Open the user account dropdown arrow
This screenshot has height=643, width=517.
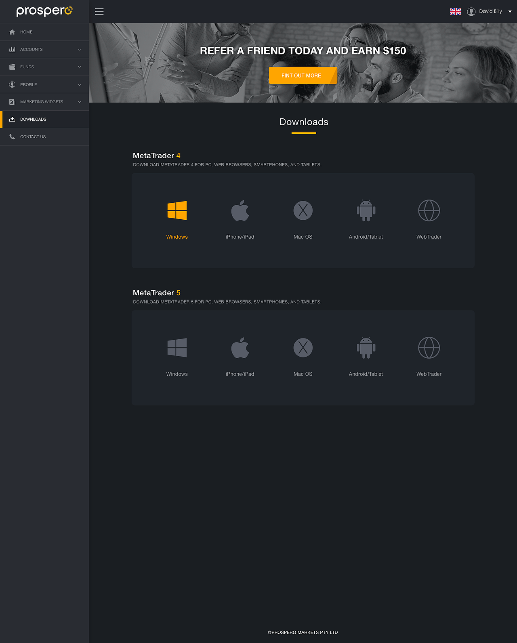click(510, 12)
